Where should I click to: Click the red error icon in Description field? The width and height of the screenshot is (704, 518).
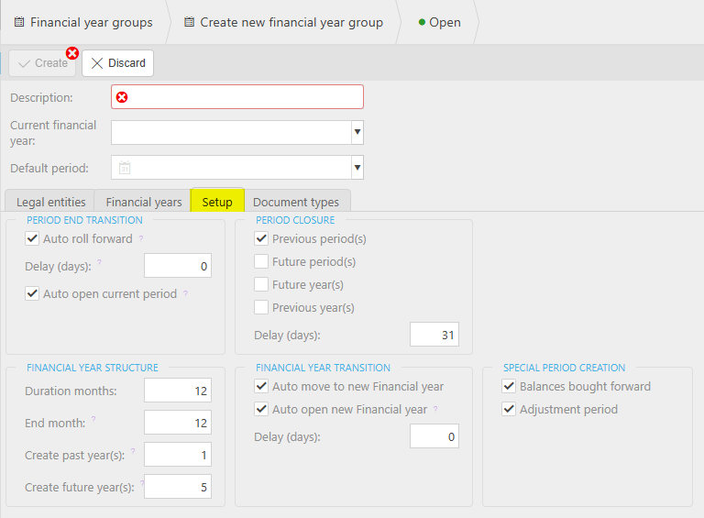click(122, 97)
